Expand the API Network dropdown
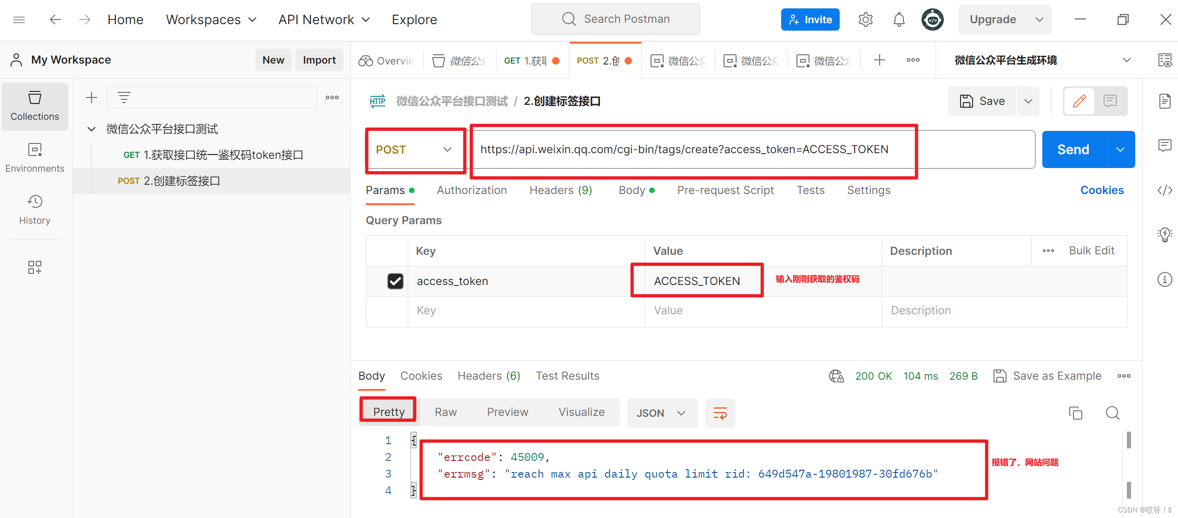Viewport: 1178px width, 518px height. coord(324,19)
